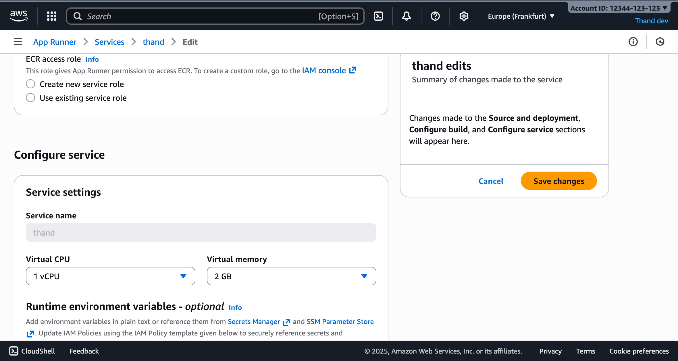
Task: Expand the Virtual memory dropdown
Action: pos(291,276)
